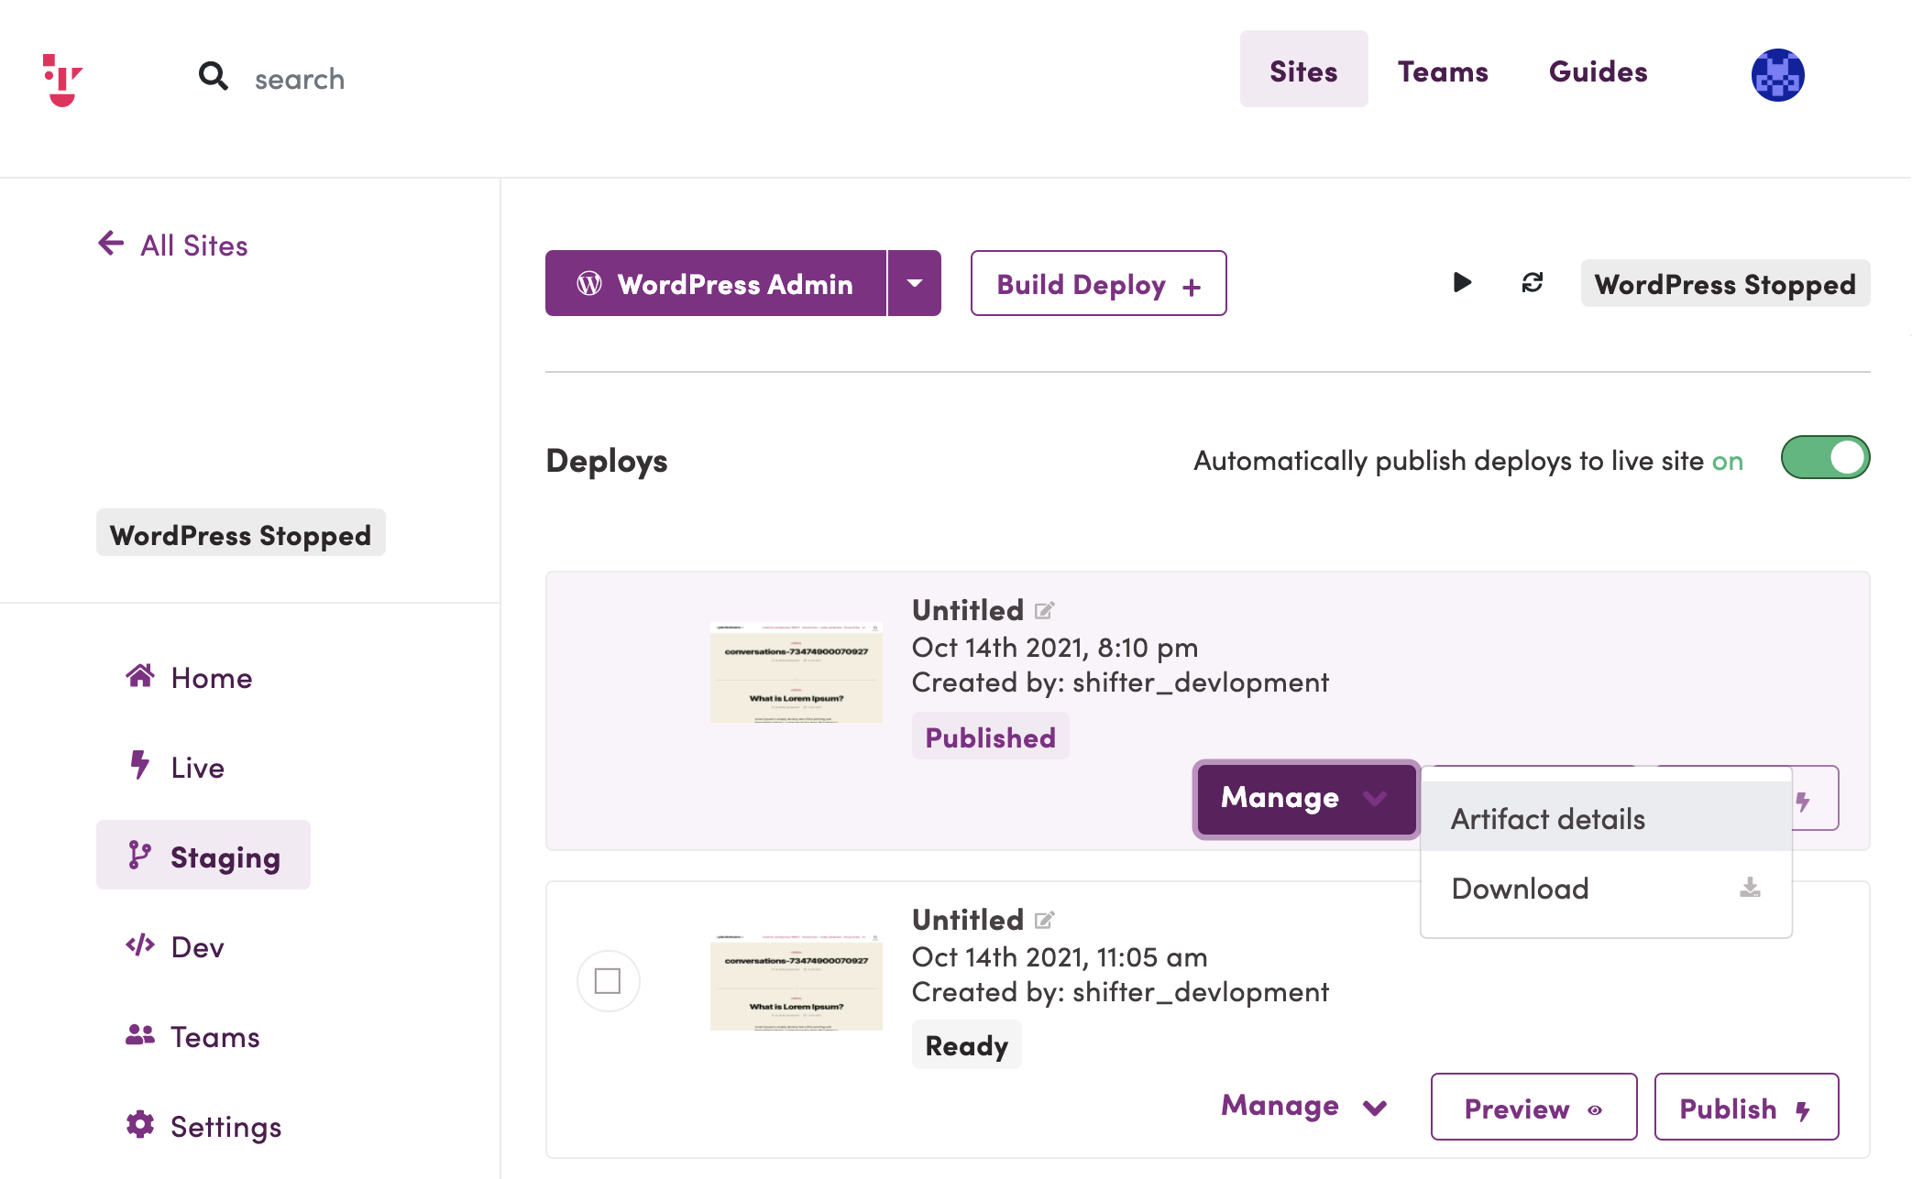The width and height of the screenshot is (1912, 1179).
Task: Click the Teams people icon
Action: click(x=139, y=1034)
